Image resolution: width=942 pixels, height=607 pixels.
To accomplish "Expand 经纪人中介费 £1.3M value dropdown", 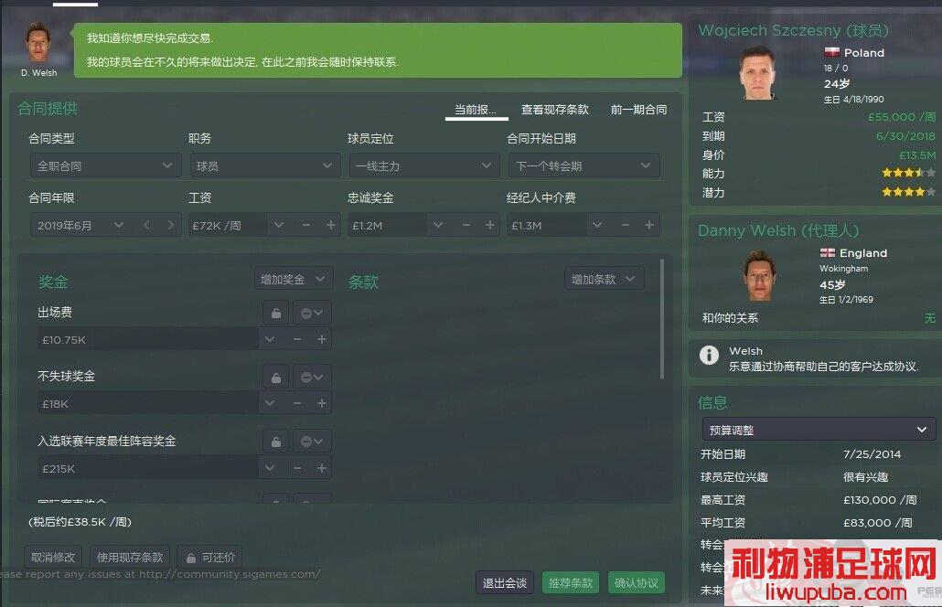I will (x=597, y=225).
